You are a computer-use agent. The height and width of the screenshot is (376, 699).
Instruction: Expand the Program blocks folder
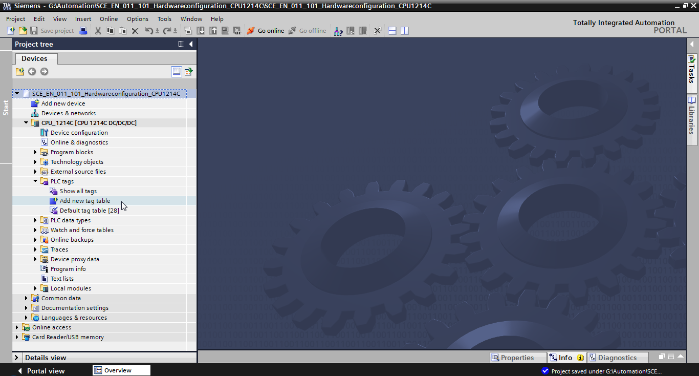[35, 152]
